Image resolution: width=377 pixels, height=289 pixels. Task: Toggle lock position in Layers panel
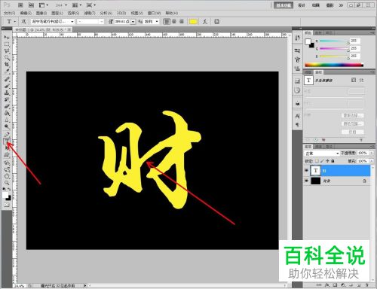point(327,161)
